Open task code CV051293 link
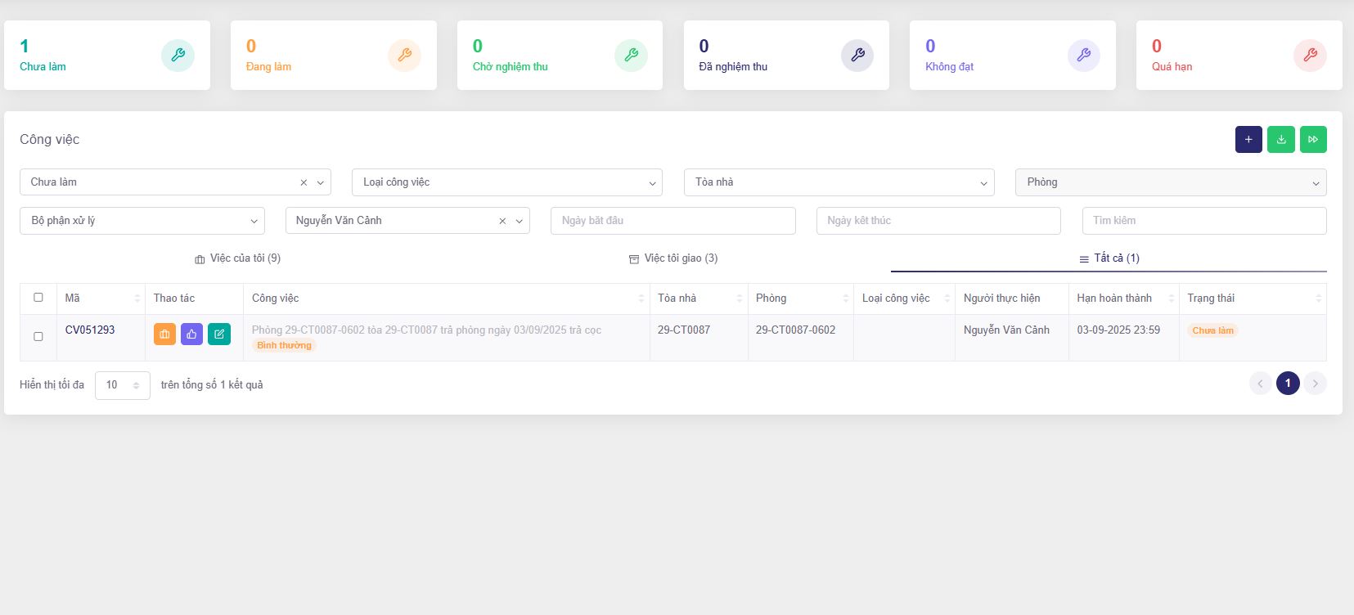This screenshot has width=1354, height=615. (90, 330)
